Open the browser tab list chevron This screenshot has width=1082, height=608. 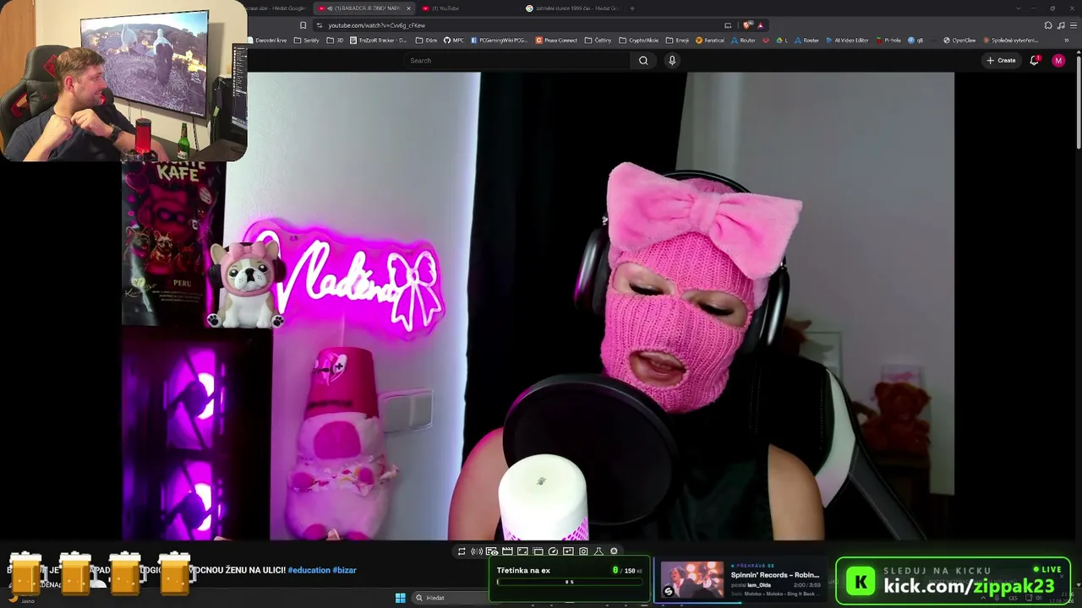(x=1020, y=8)
